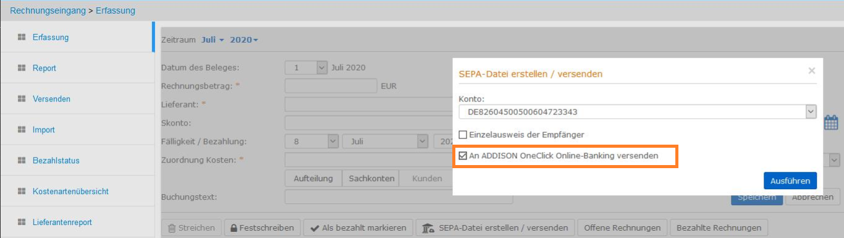Screen dimensions: 844x238
Task: Open Kostenartenübersicht in the sidebar
Action: pos(70,192)
